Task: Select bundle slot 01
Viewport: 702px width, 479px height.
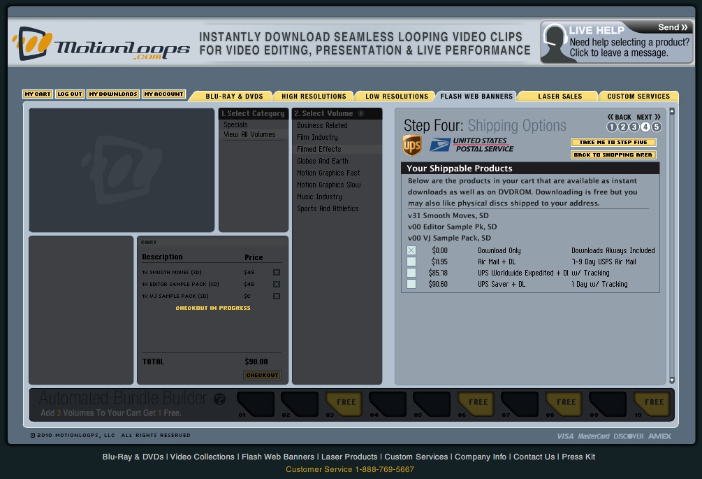Action: click(255, 403)
